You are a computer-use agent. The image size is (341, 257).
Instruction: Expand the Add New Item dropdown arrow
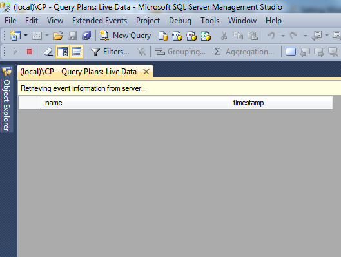click(x=47, y=36)
